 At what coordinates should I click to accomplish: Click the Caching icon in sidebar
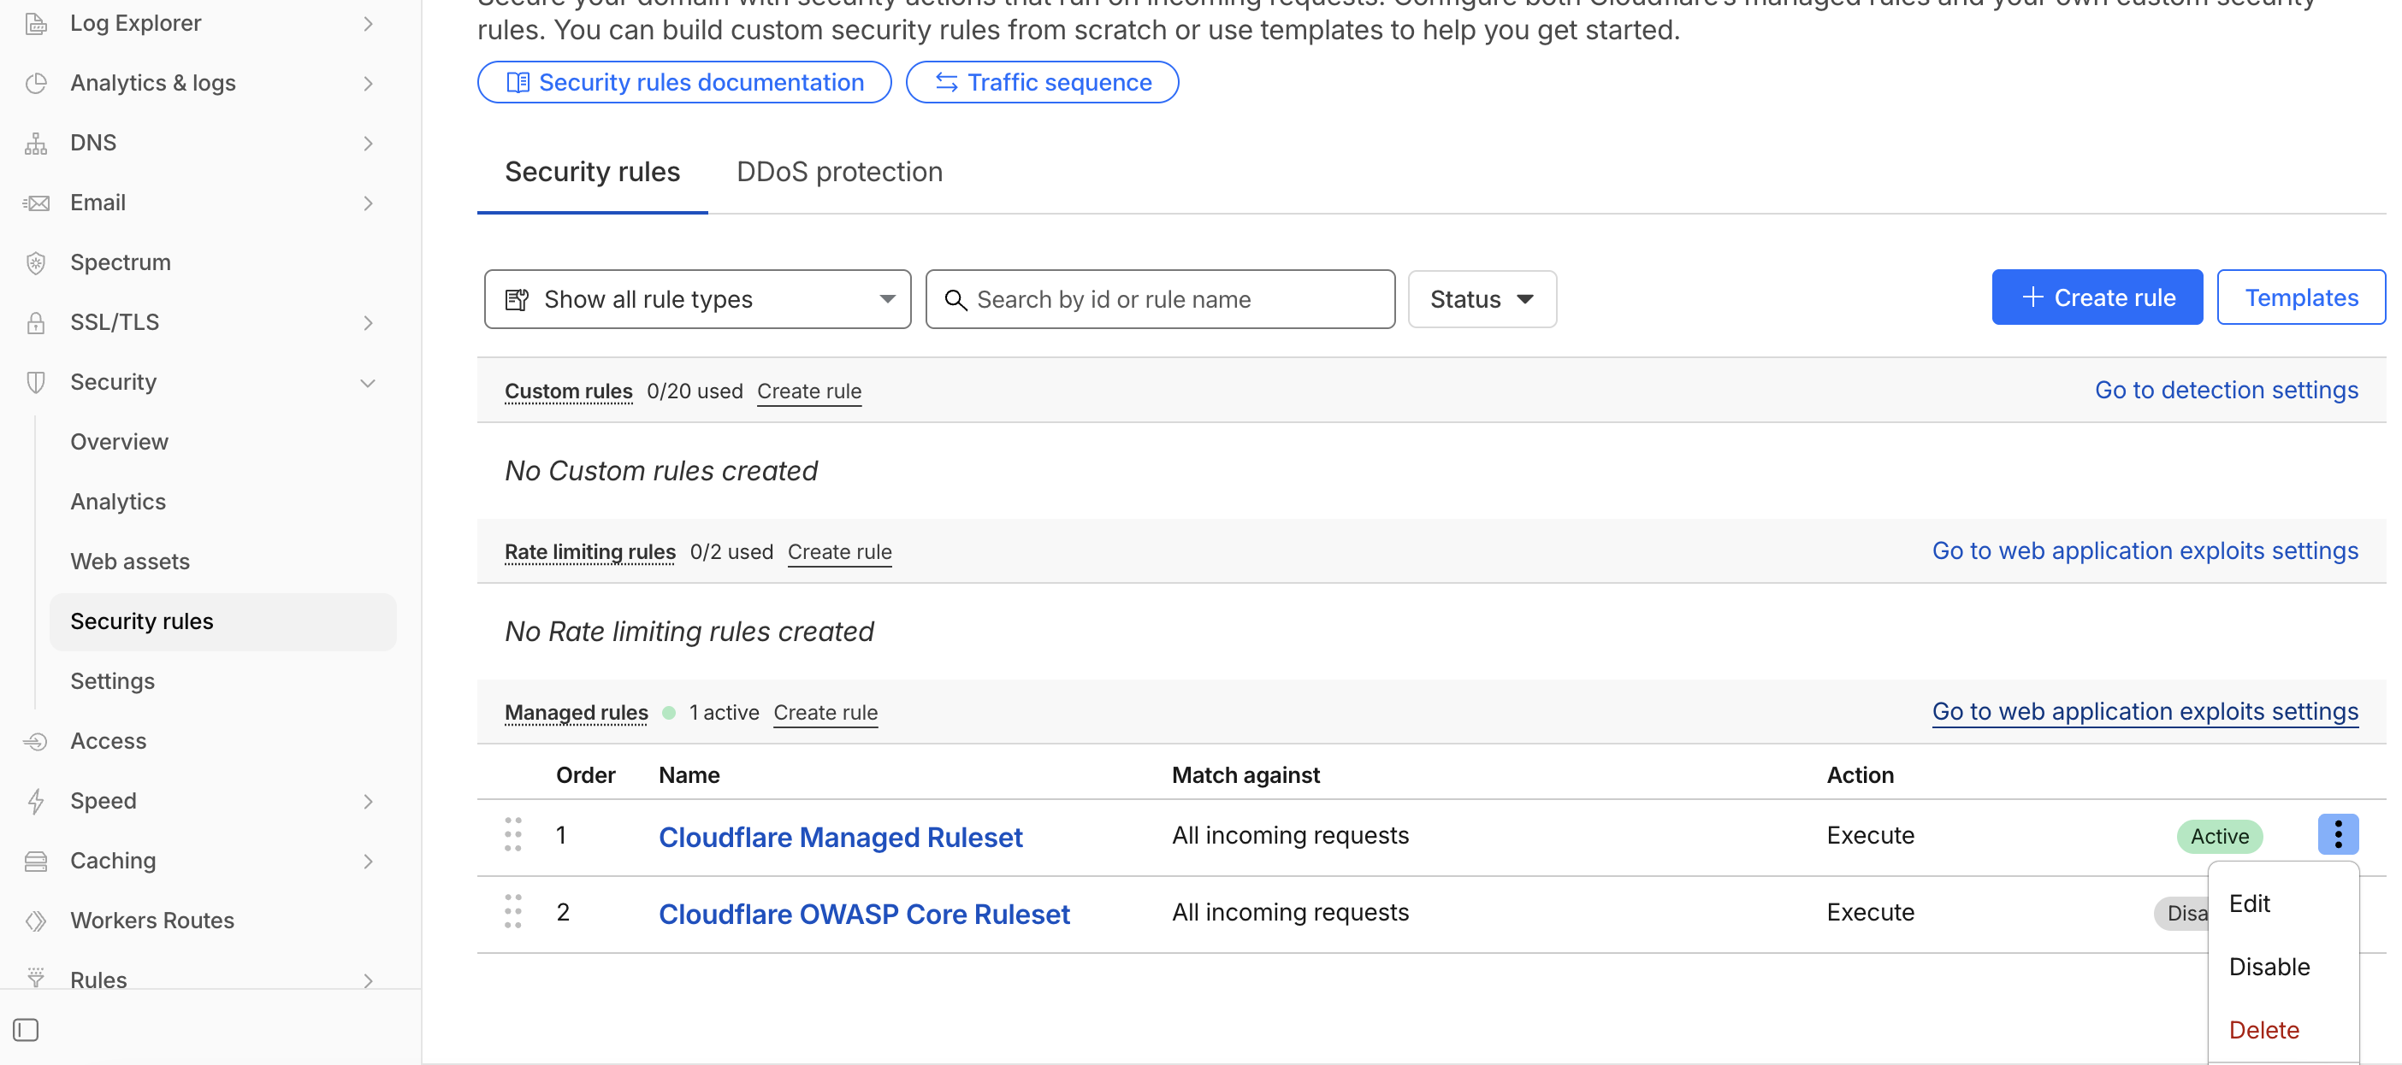35,861
